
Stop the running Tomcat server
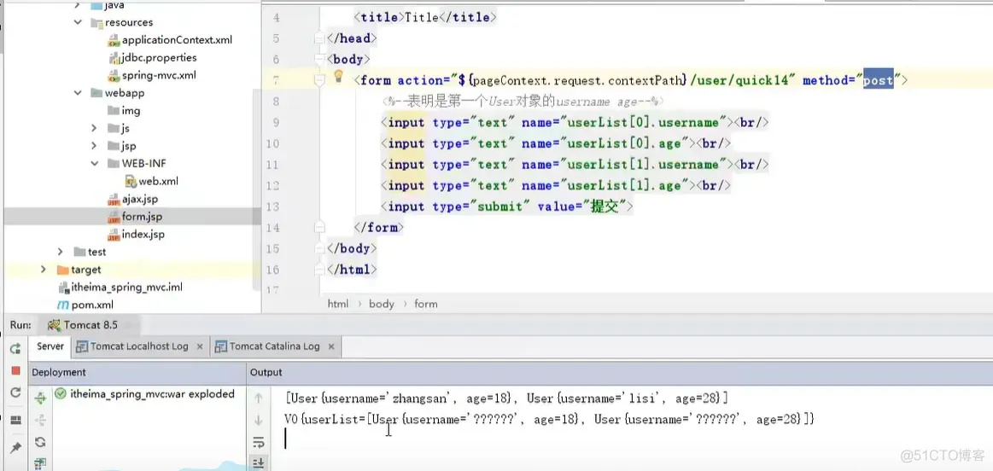pos(16,370)
